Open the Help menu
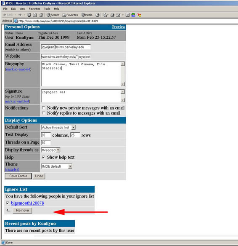 pos(56,9)
